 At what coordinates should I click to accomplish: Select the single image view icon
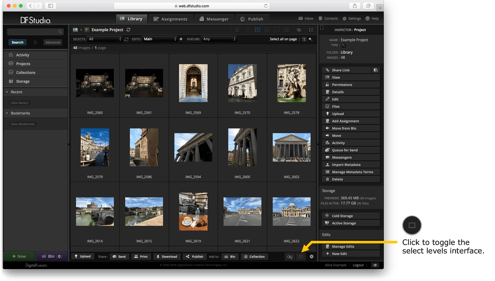(277, 30)
